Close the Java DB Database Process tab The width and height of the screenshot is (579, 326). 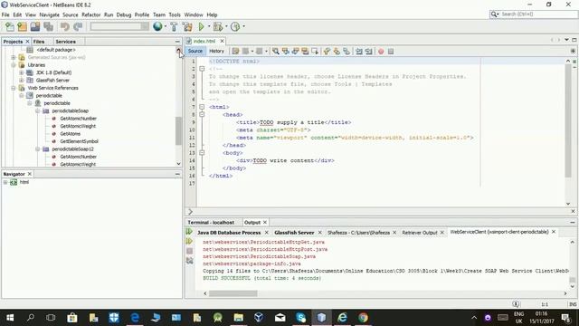click(x=266, y=233)
